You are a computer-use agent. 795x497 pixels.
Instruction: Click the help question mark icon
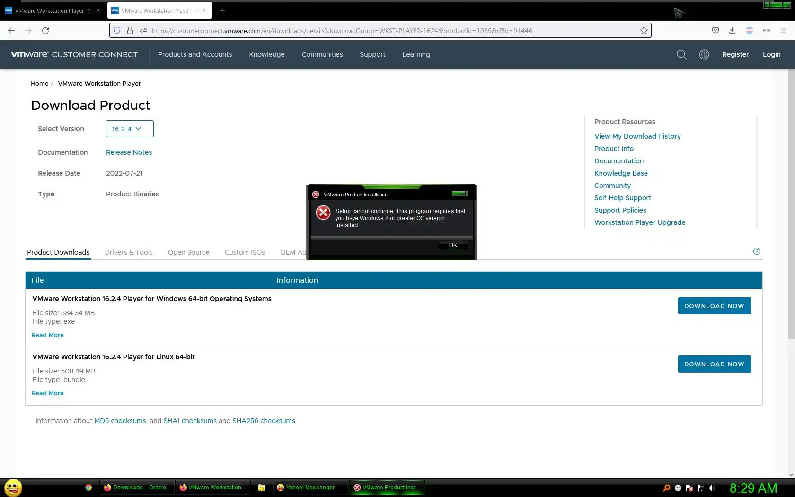coord(757,251)
